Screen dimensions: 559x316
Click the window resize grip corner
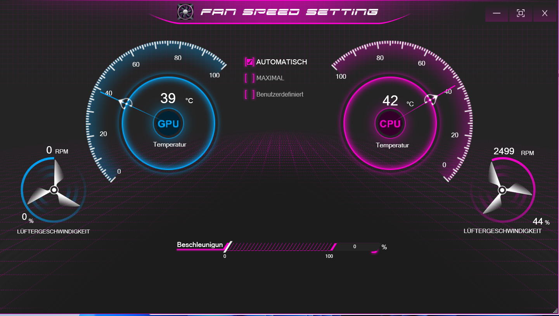(555, 311)
